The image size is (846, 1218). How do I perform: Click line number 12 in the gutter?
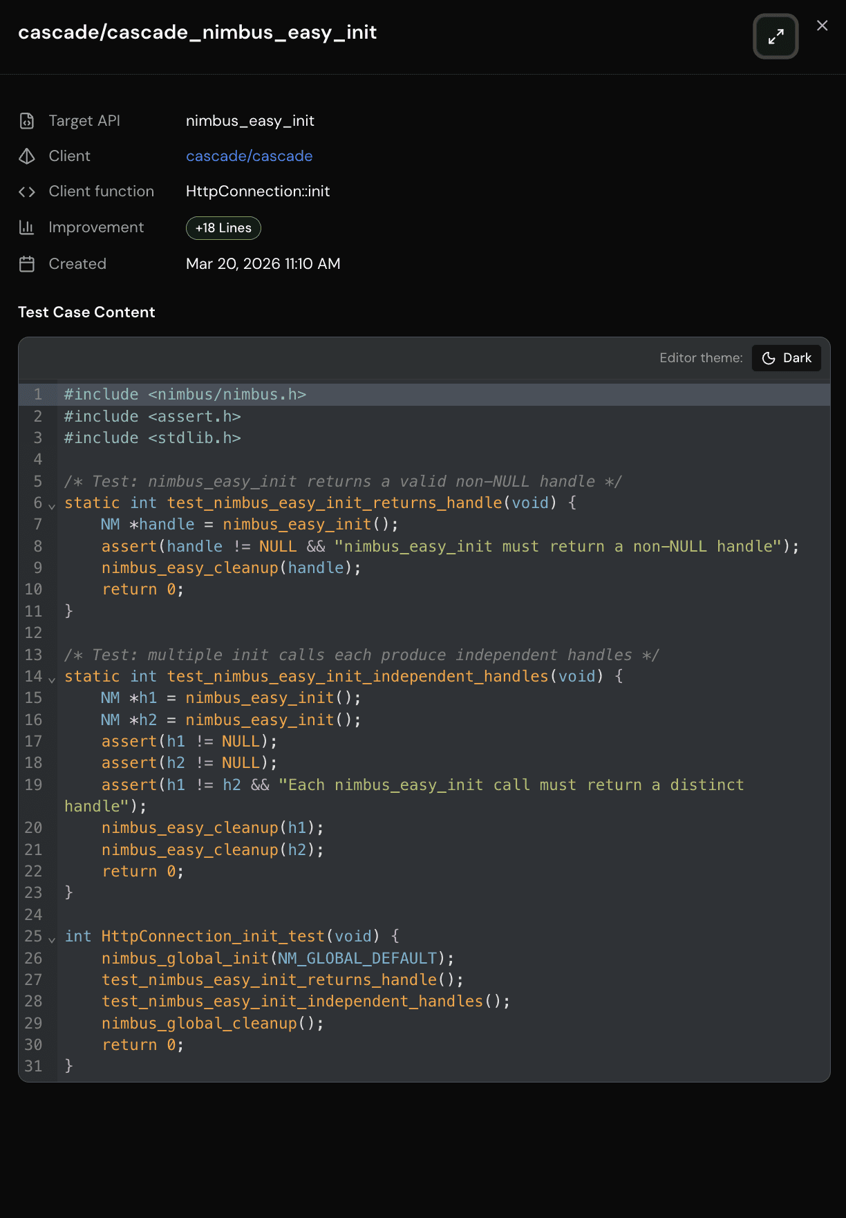33,633
